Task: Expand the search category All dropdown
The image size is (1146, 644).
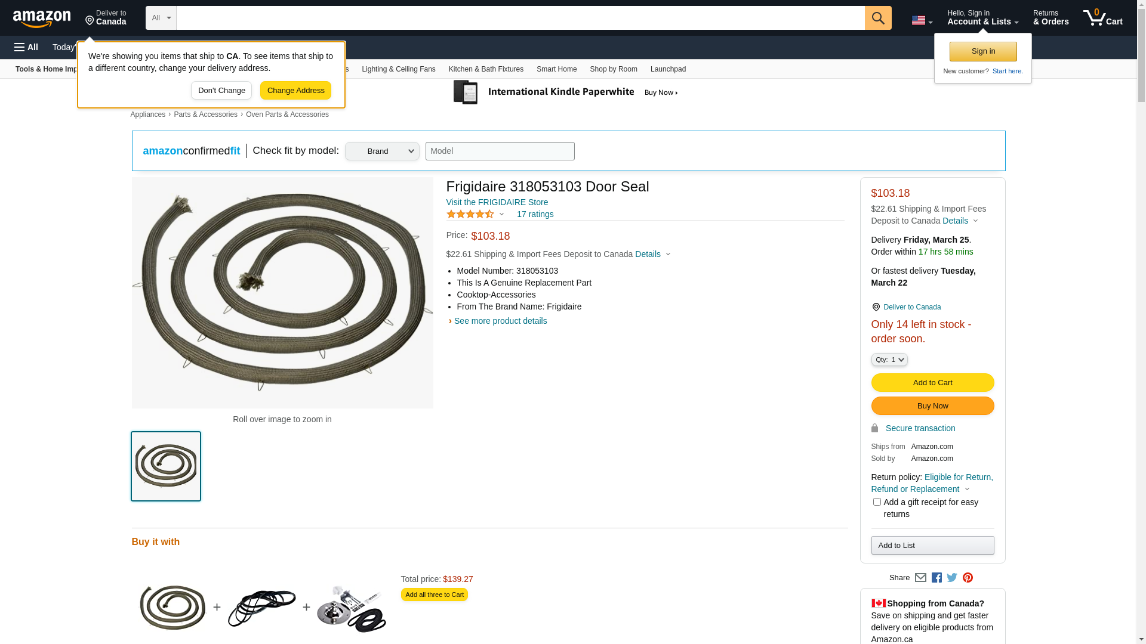Action: [x=161, y=18]
